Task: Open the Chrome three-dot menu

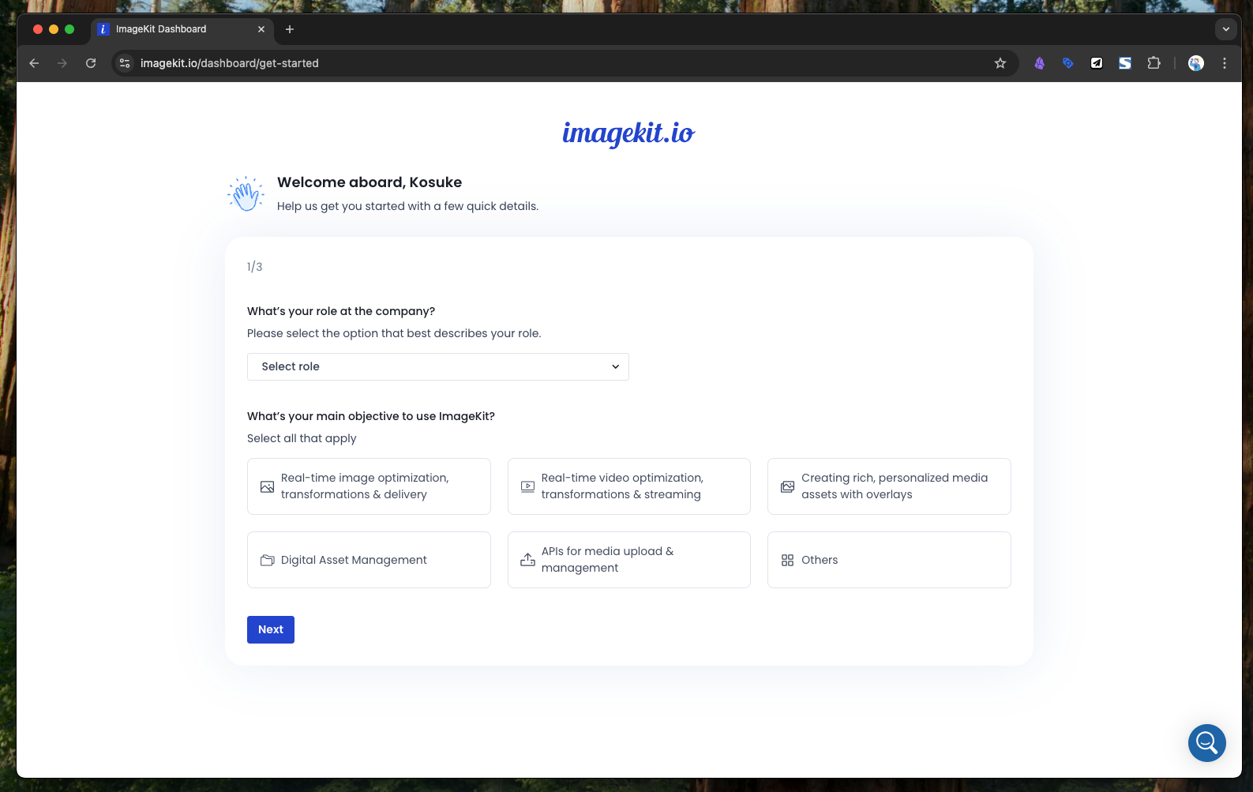Action: click(x=1225, y=63)
